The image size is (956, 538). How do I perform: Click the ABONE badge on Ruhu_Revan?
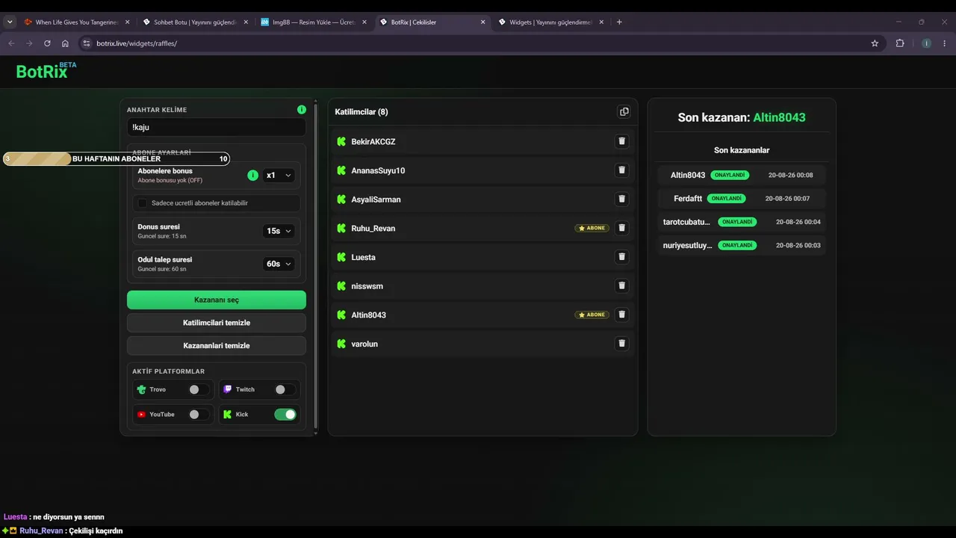(x=592, y=228)
